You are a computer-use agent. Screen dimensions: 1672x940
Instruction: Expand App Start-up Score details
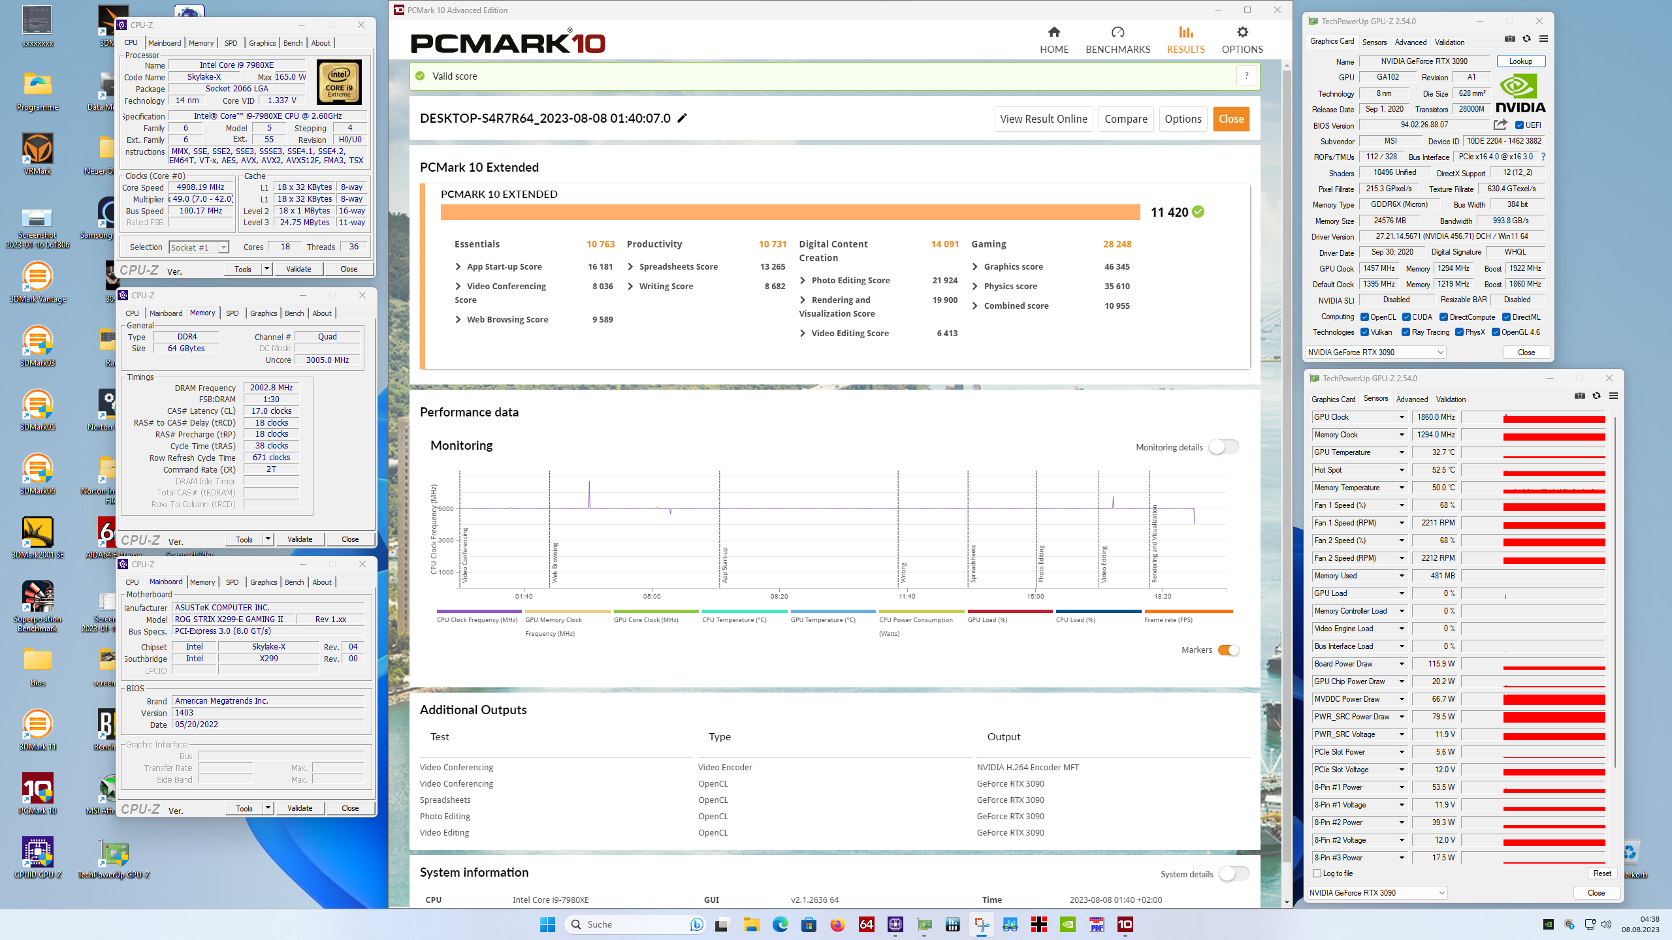point(458,267)
